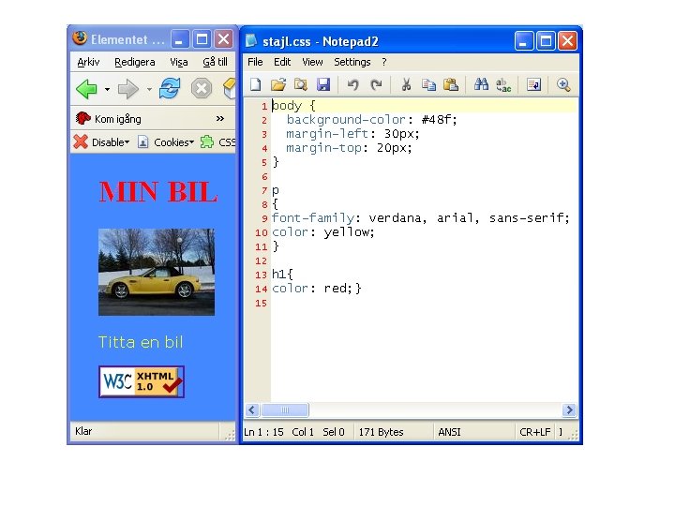The height and width of the screenshot is (506, 675).
Task: Open the Redigera menu in Firefox
Action: [135, 62]
